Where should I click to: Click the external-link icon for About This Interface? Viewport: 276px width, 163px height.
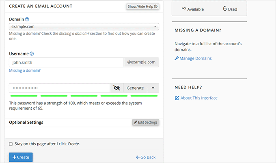[177, 98]
